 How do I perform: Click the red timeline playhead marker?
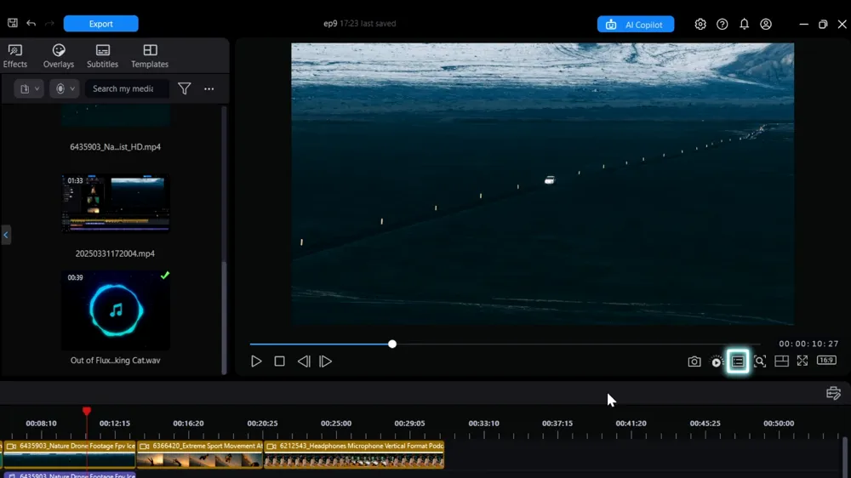pyautogui.click(x=87, y=412)
